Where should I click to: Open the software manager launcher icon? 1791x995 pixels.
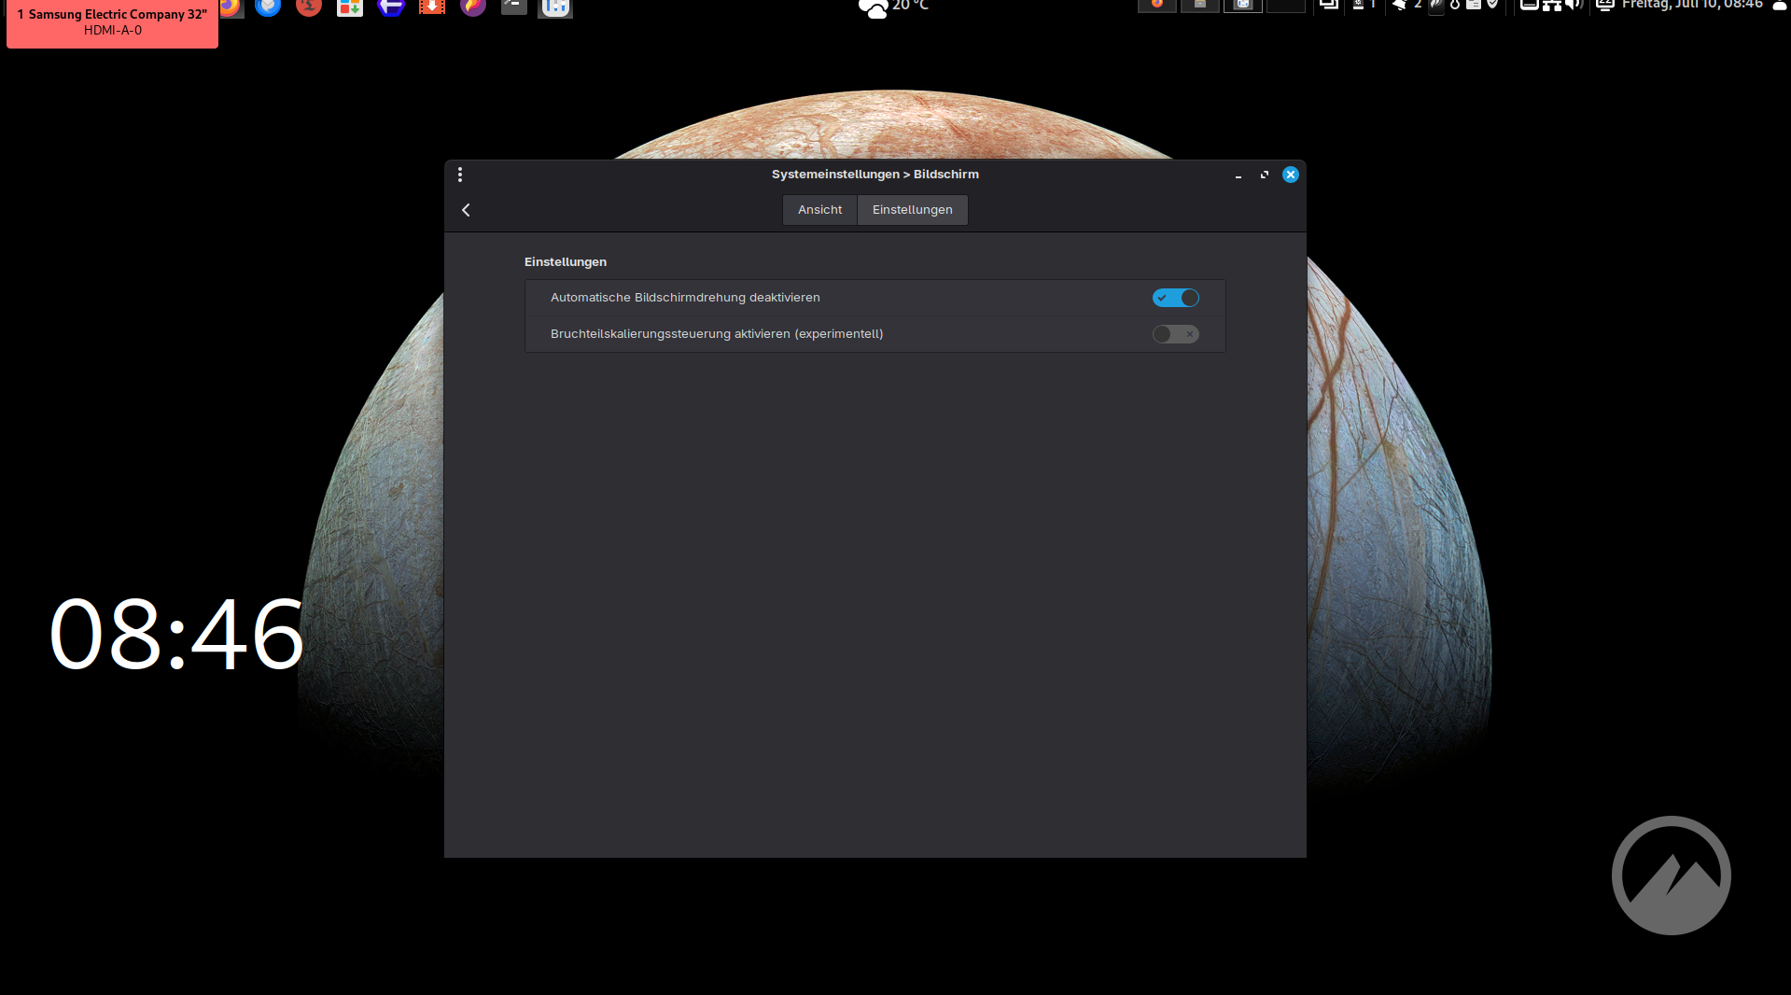[350, 7]
